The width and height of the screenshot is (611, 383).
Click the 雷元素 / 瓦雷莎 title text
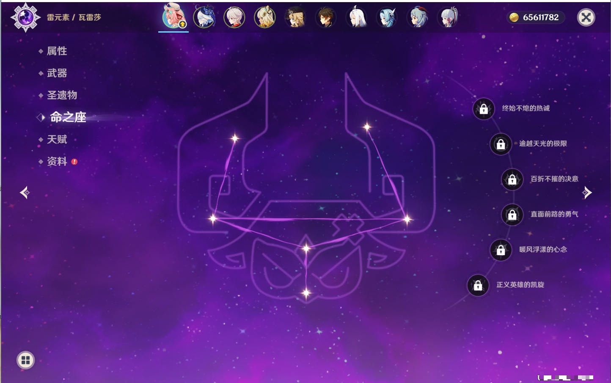[x=74, y=17]
